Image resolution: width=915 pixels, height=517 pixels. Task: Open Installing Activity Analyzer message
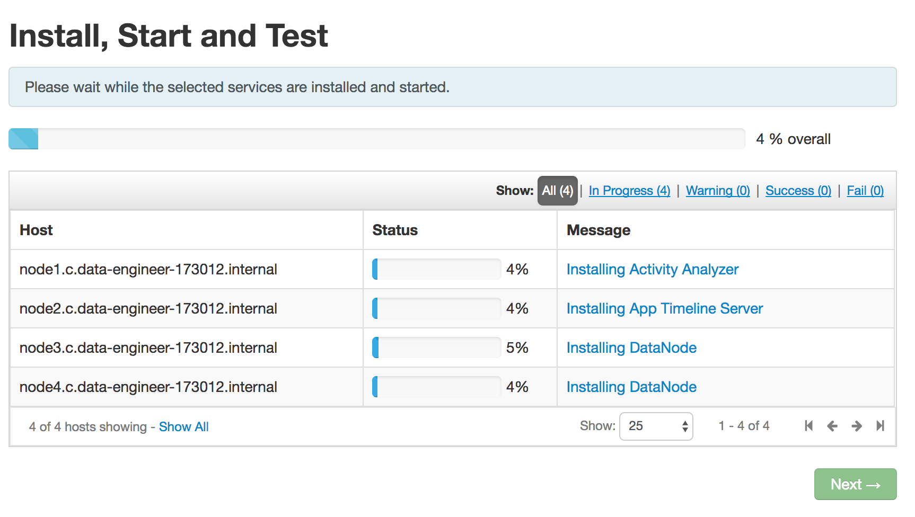click(652, 270)
